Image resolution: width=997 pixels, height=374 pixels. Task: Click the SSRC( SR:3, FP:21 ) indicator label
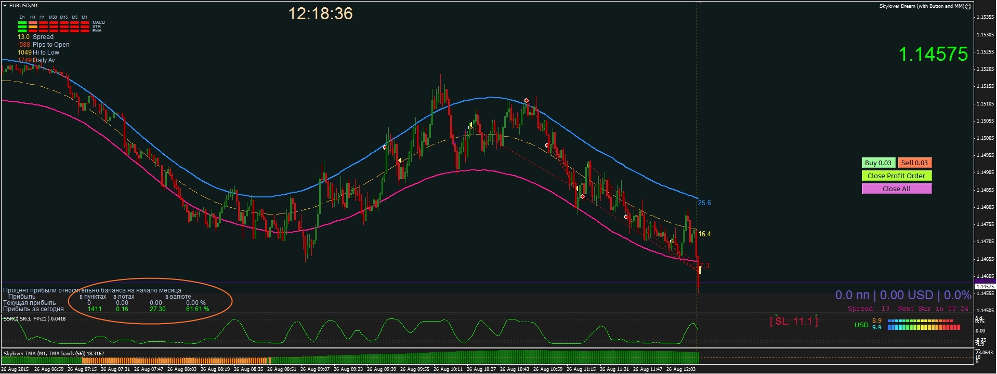pos(34,319)
